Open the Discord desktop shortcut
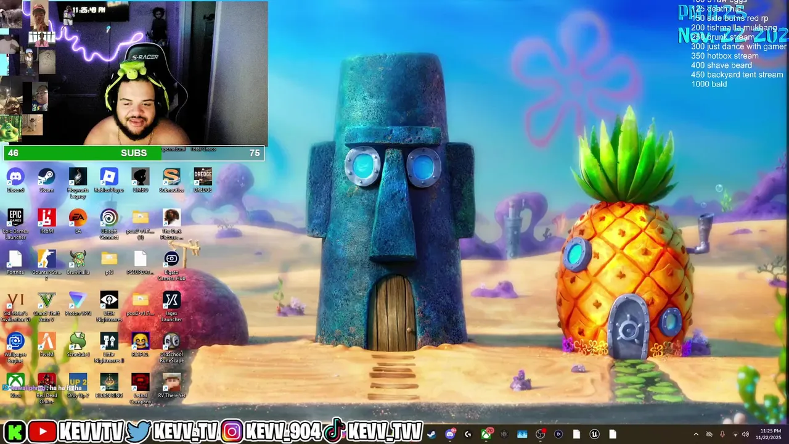This screenshot has height=444, width=789. [x=15, y=180]
